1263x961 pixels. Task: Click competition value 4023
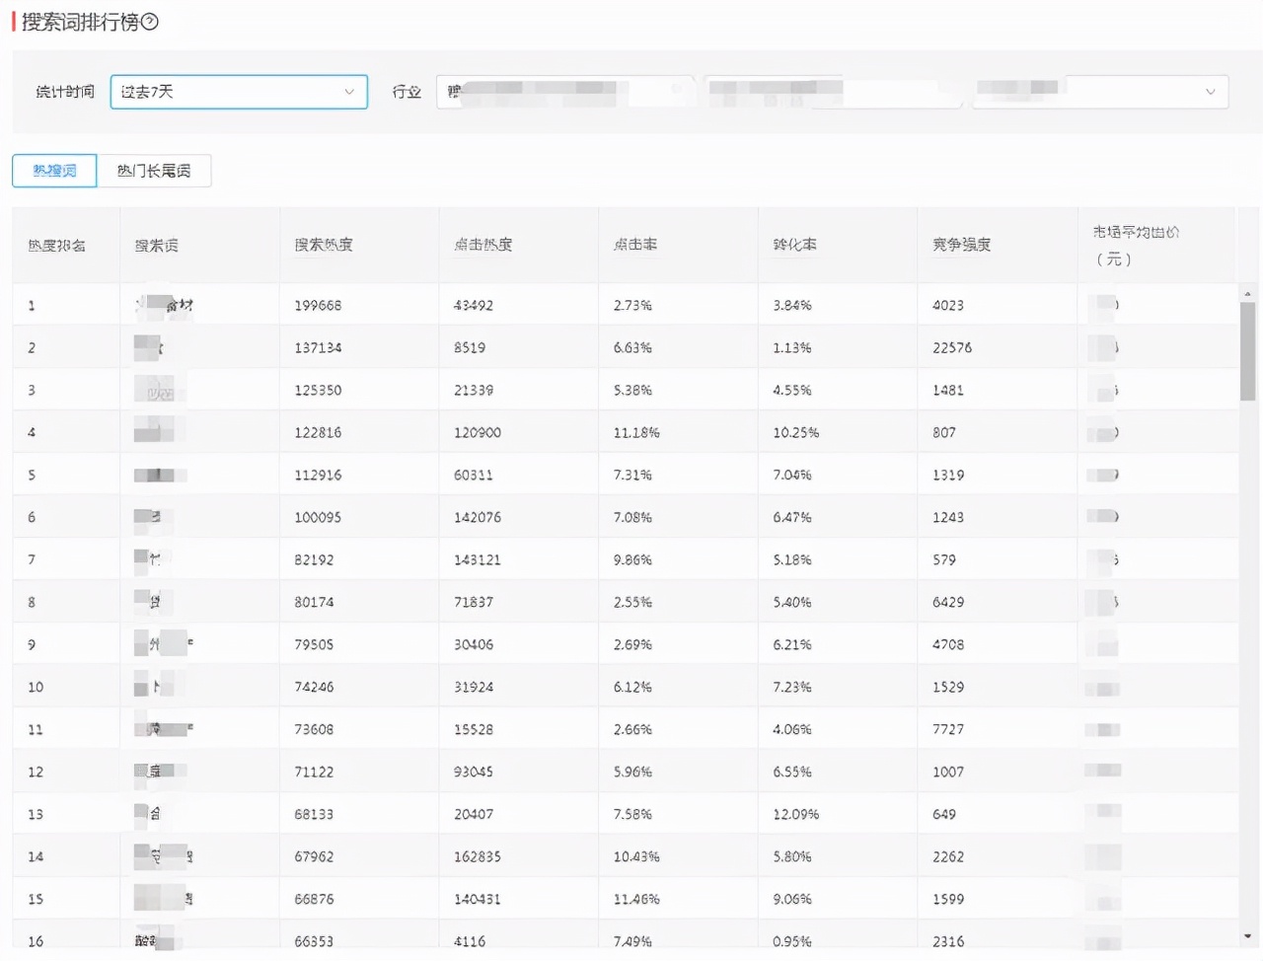point(948,306)
